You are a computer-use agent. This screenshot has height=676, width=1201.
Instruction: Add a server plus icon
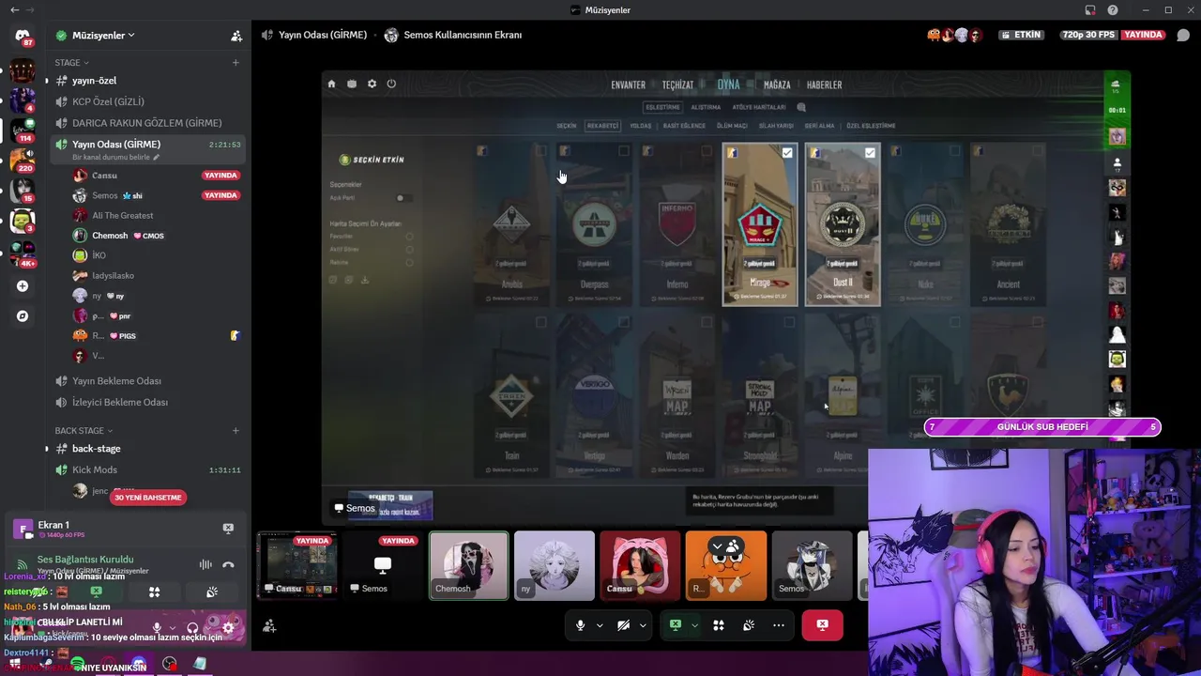[x=23, y=285]
